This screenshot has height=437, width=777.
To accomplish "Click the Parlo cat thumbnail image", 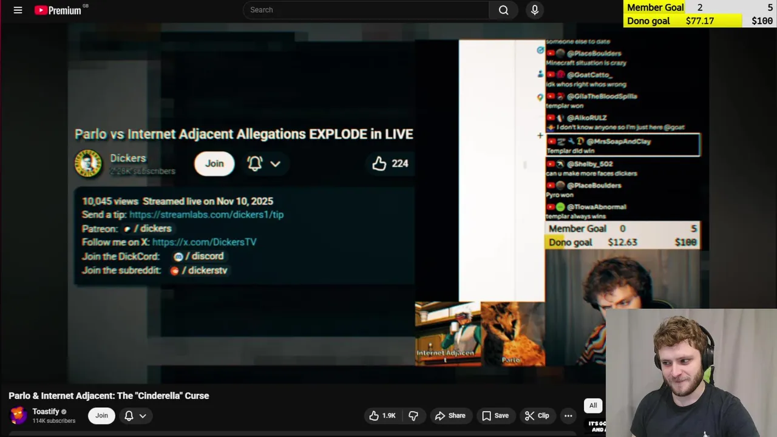I will (x=513, y=334).
